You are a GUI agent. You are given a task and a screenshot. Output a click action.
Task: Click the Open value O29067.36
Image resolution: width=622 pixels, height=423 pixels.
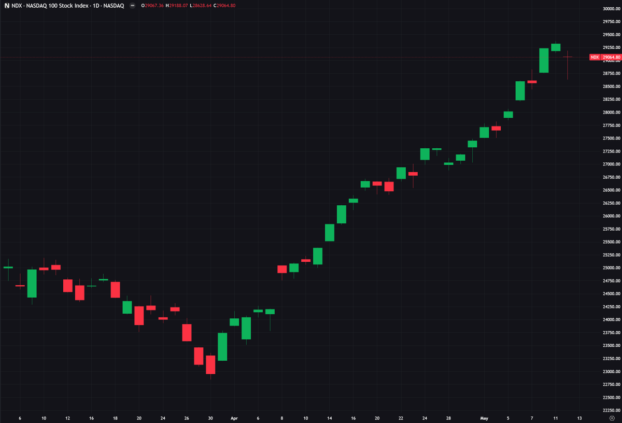(x=152, y=6)
